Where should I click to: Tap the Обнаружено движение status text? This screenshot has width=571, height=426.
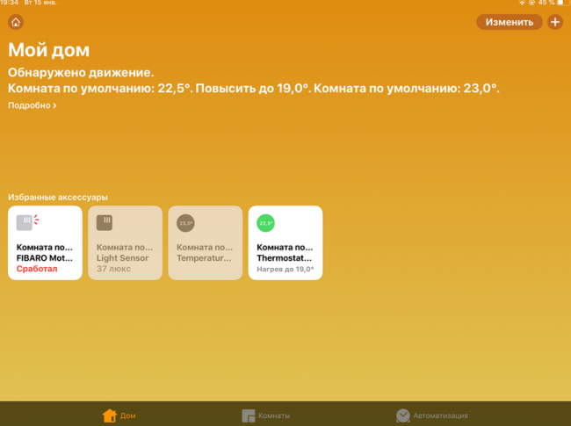pyautogui.click(x=81, y=73)
